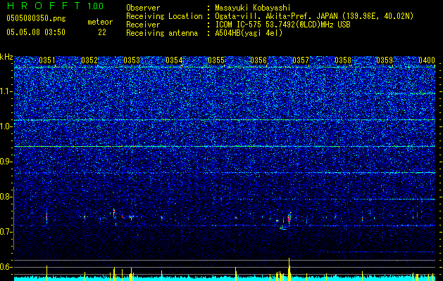The width and height of the screenshot is (443, 281).
Task: Click the 0352 time marker
Action: [x=89, y=60]
